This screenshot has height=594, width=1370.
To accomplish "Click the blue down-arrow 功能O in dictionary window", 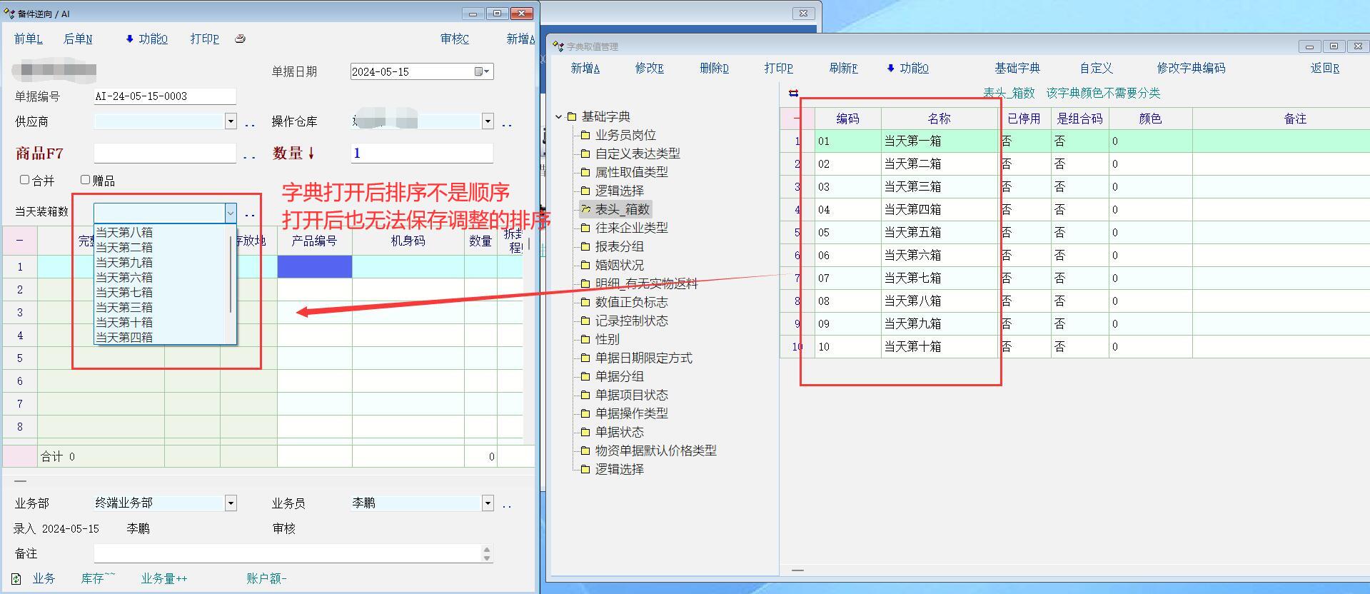I will [907, 69].
